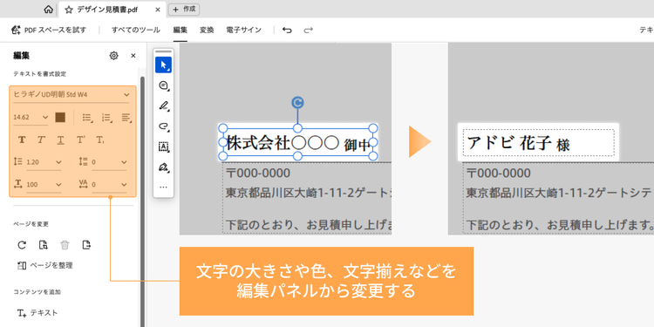Redo the last action
Screen dimensions: 654x327
click(x=308, y=30)
